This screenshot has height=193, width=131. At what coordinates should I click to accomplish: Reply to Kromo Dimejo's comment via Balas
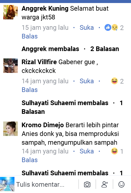[x=30, y=160]
